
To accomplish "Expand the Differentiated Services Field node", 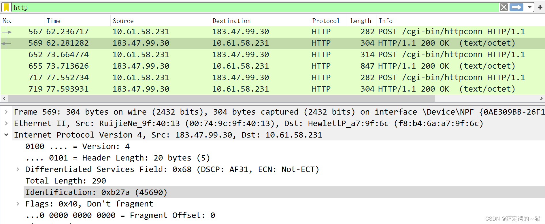I will pos(18,169).
